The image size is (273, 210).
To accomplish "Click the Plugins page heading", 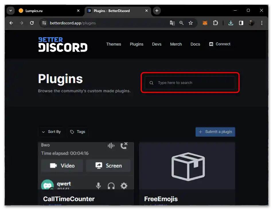I will [60, 79].
